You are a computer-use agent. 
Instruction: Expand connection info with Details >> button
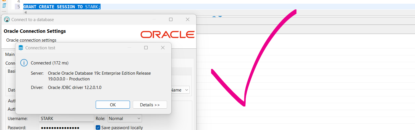pyautogui.click(x=150, y=105)
